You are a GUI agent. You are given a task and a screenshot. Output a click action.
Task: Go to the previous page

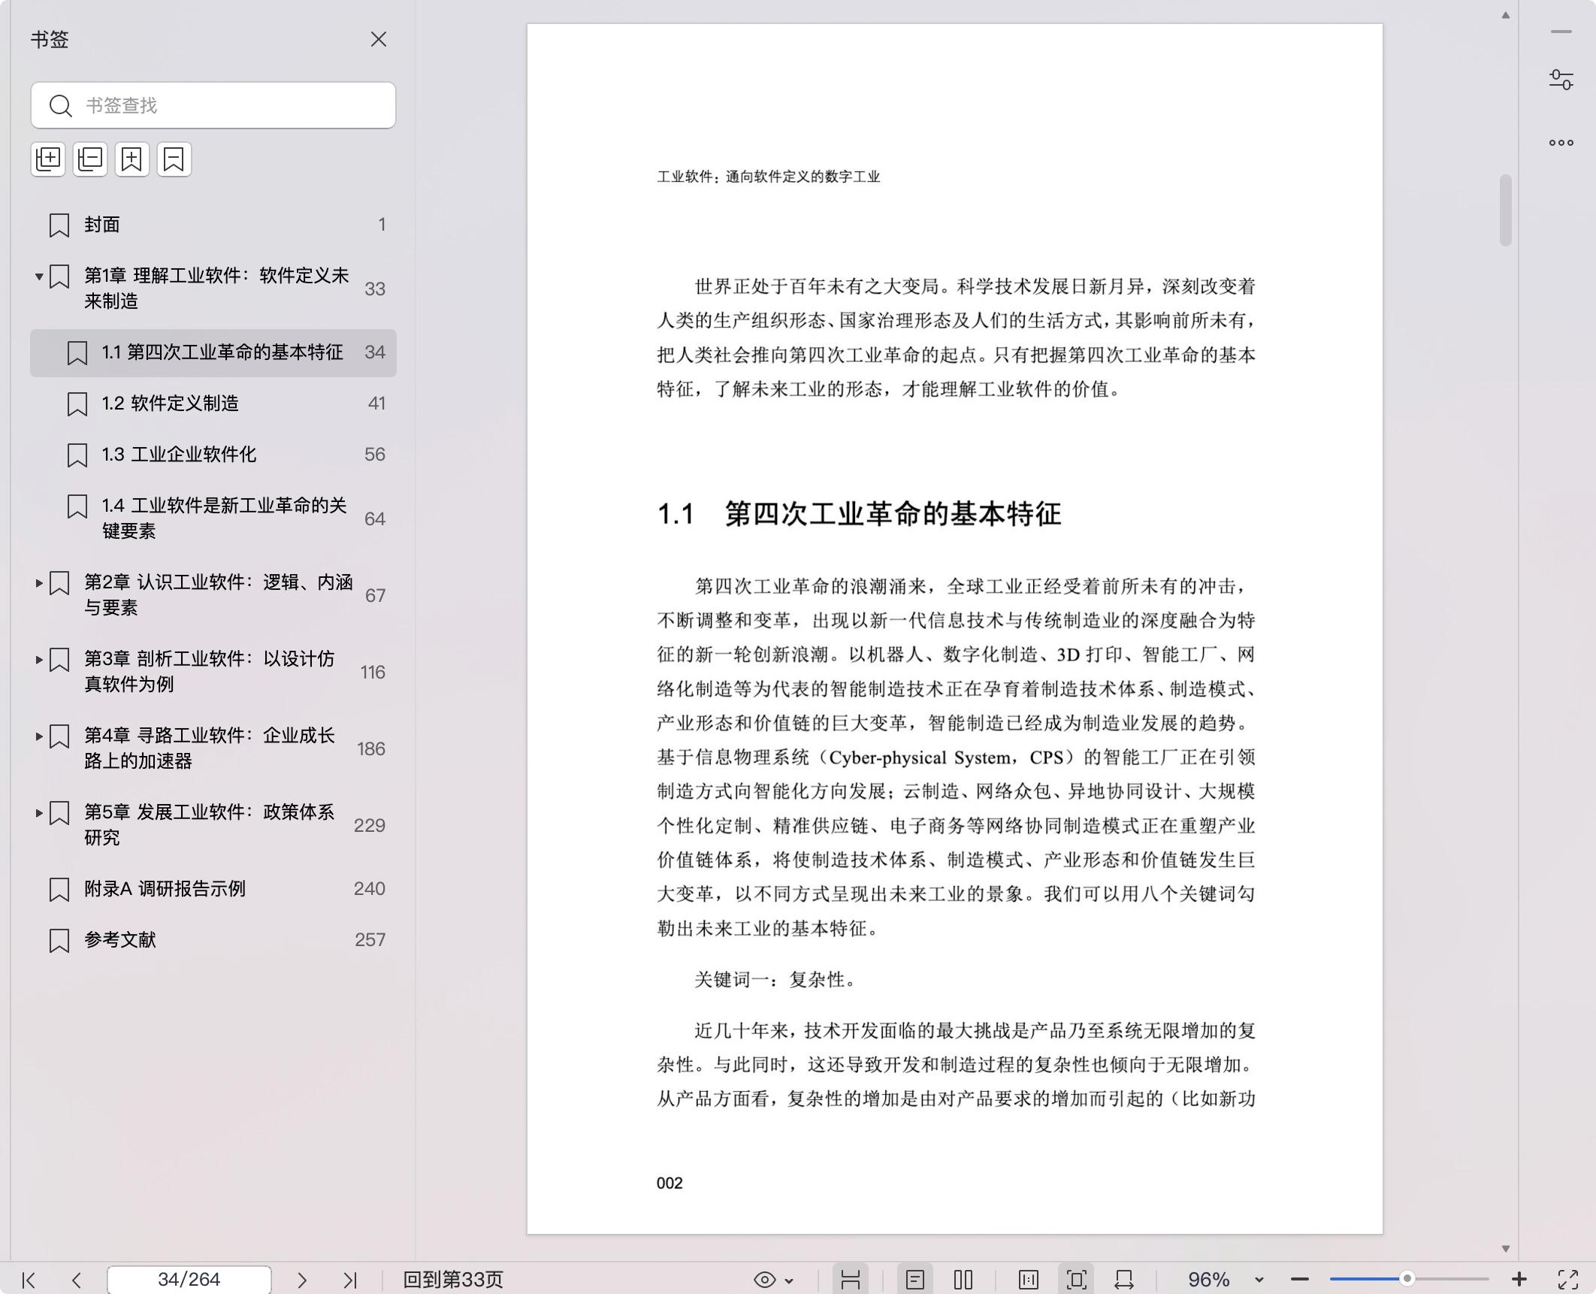[x=76, y=1280]
